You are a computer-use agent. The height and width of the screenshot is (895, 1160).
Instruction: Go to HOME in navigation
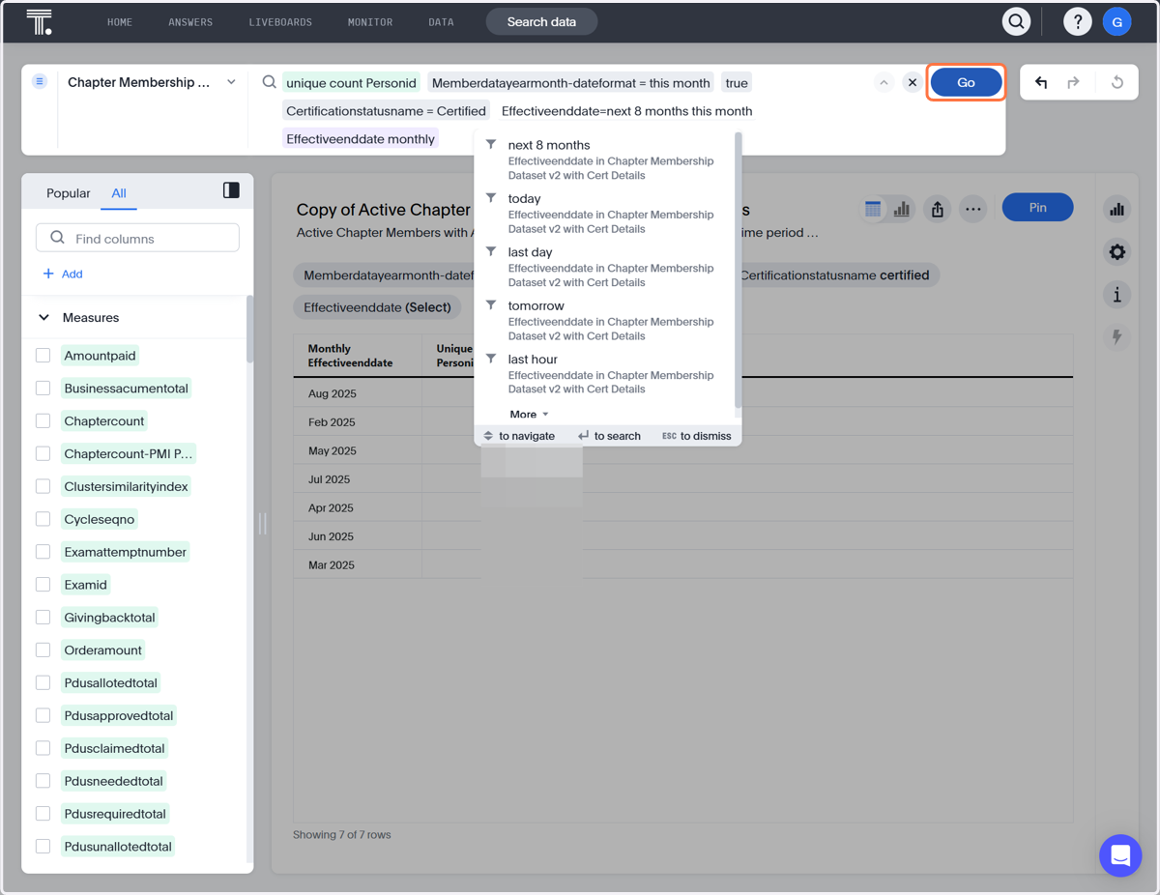120,22
